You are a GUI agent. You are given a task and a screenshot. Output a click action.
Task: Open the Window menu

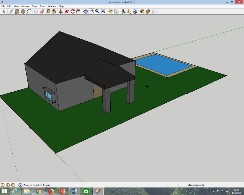point(52,6)
